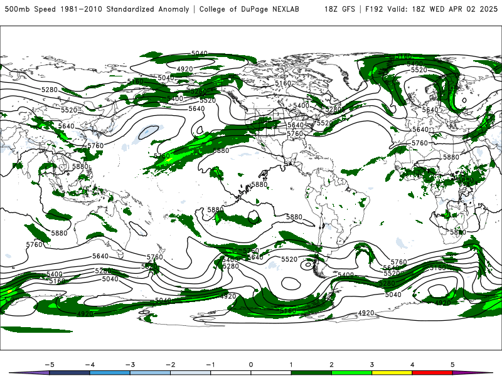
Task: Click the light blue -3 to -2 colorbar segment
Action: (150, 373)
